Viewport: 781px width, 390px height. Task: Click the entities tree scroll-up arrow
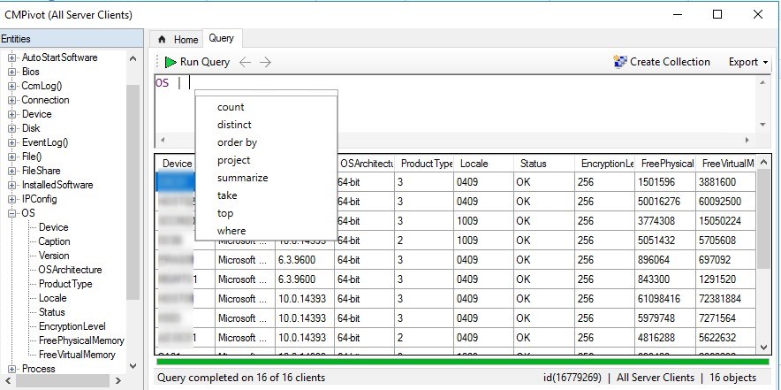tap(133, 58)
